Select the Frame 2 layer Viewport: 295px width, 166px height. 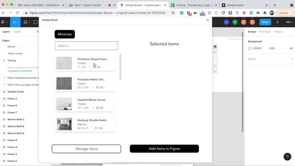point(12,99)
